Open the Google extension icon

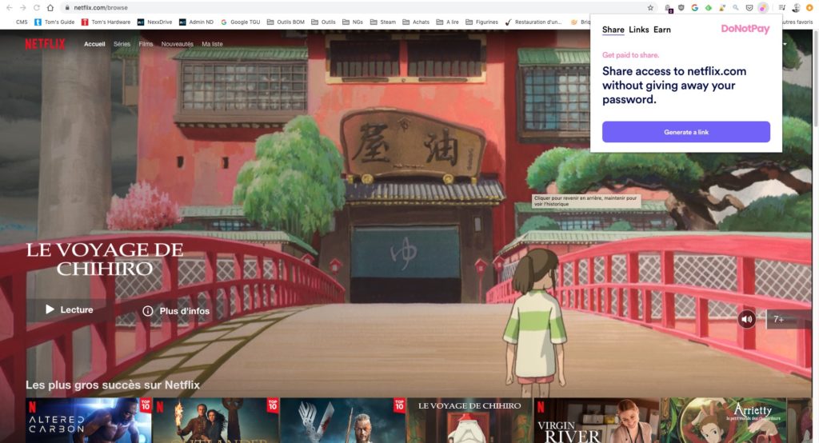click(x=695, y=8)
